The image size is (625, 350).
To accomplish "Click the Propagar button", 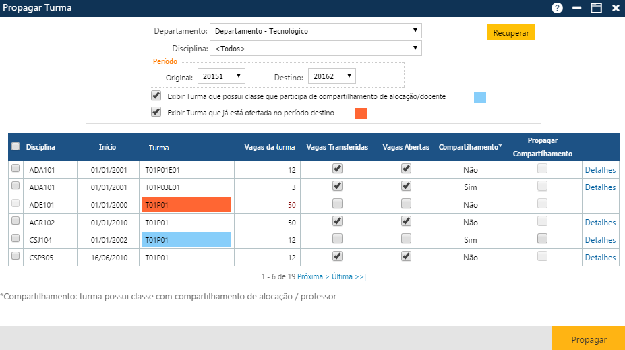I will 588,339.
